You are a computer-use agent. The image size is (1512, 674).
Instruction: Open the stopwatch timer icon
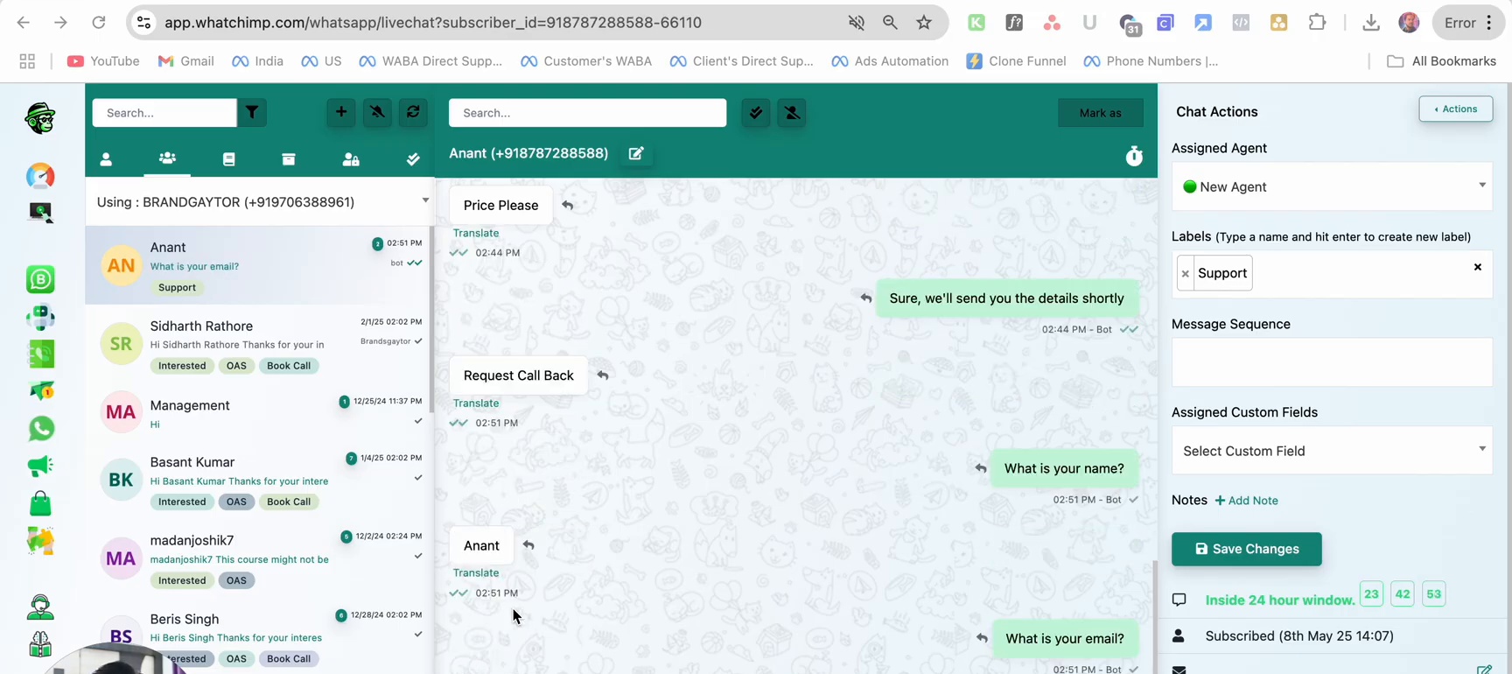1134,156
